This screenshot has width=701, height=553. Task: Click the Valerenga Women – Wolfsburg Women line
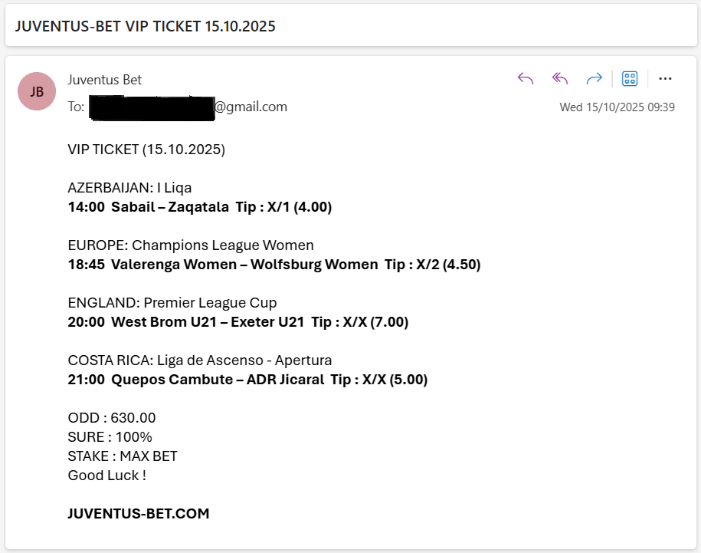tap(274, 265)
